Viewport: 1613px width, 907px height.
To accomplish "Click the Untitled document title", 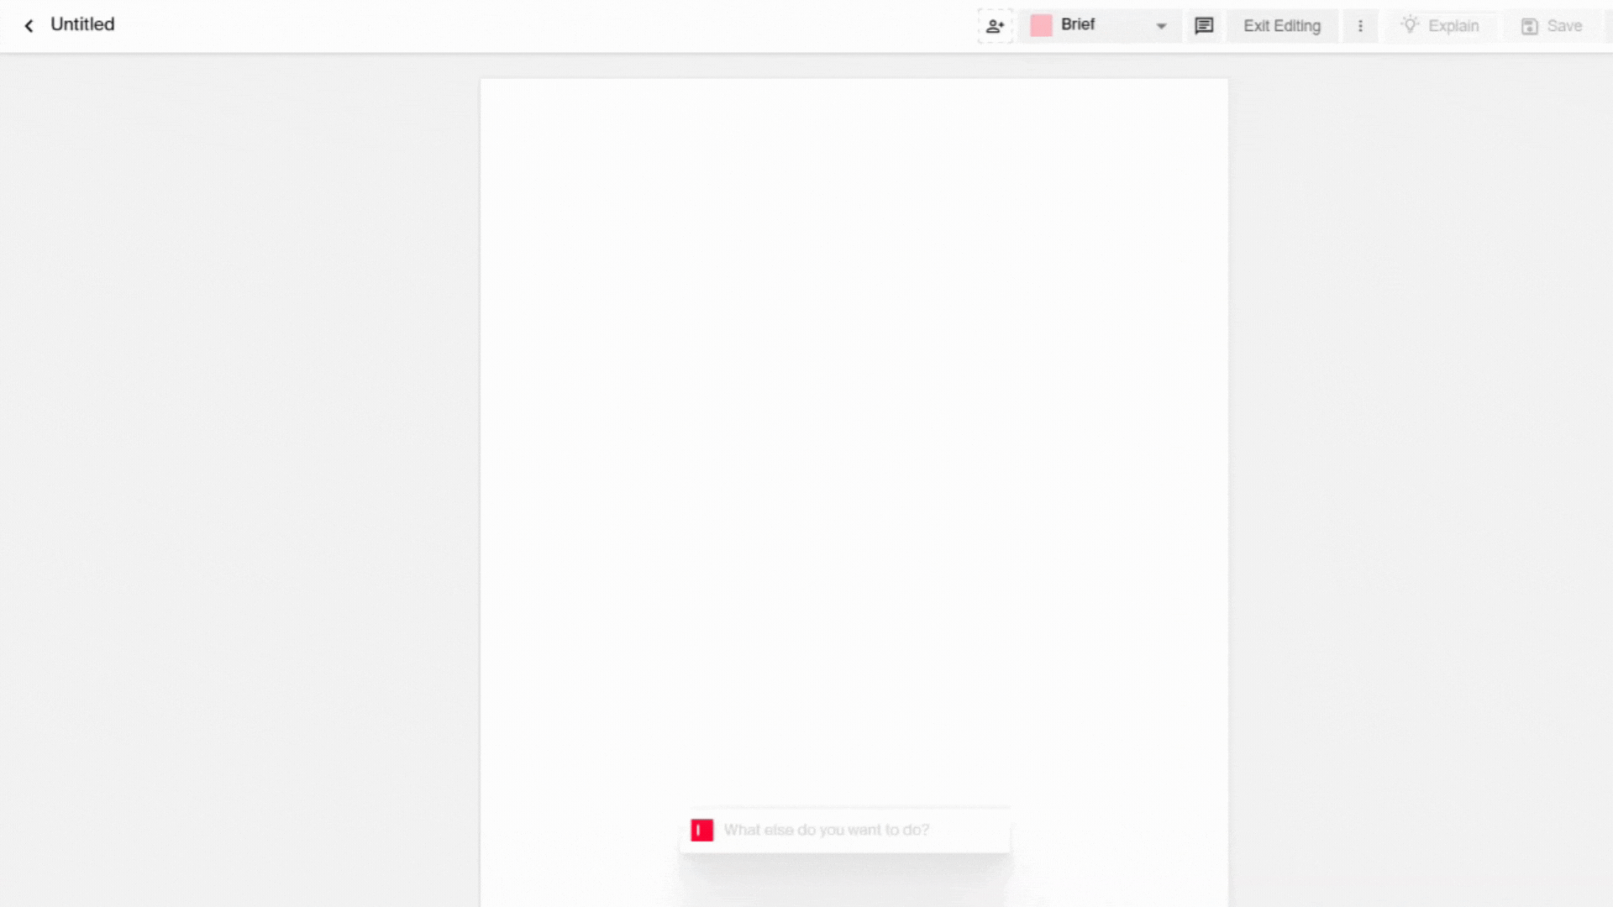I will coord(82,24).
